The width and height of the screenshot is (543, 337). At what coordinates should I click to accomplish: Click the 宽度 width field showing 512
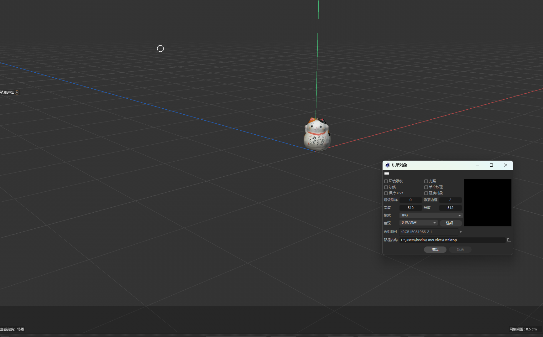410,208
